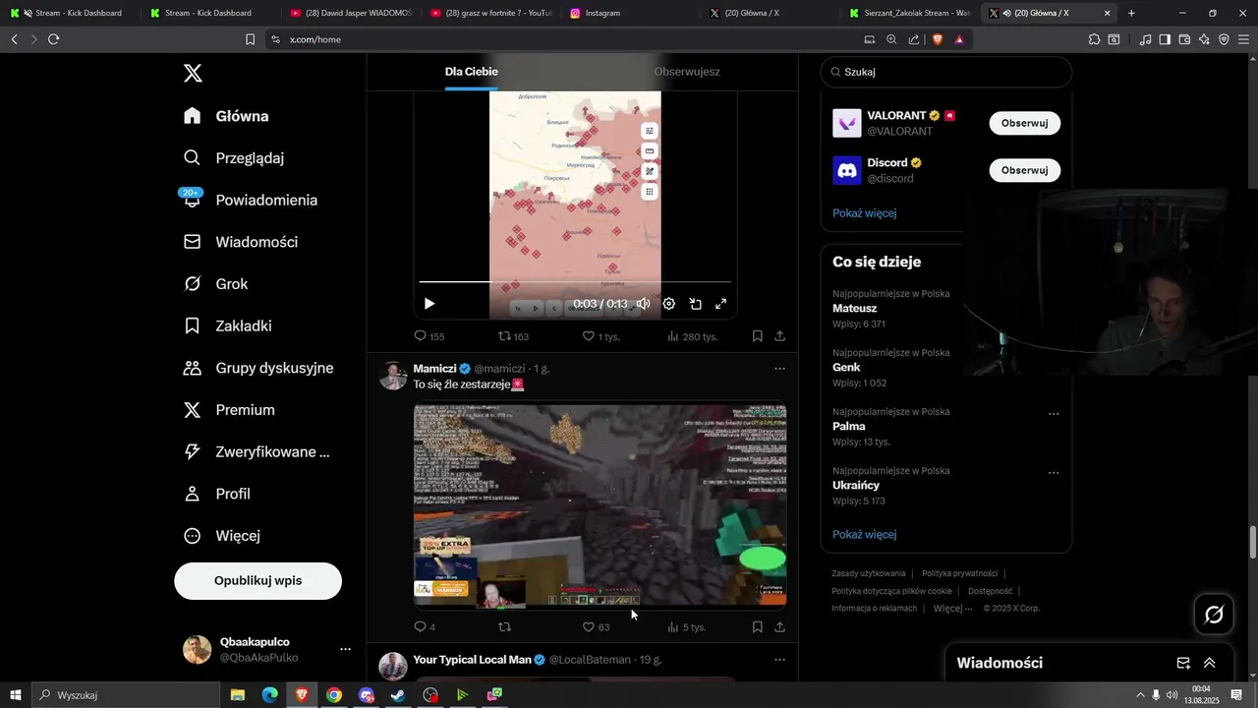Image resolution: width=1258 pixels, height=708 pixels.
Task: Follow VALORANT with Obserwuj button
Action: point(1024,123)
